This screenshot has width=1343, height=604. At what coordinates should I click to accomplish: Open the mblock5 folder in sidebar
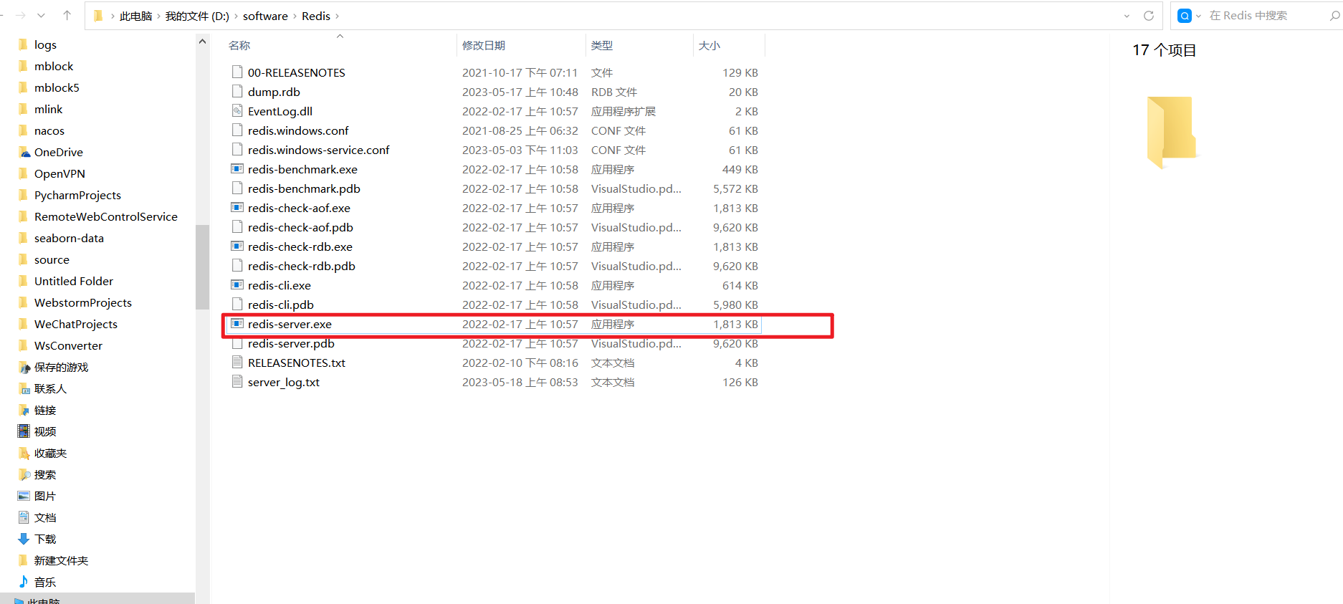[x=57, y=87]
